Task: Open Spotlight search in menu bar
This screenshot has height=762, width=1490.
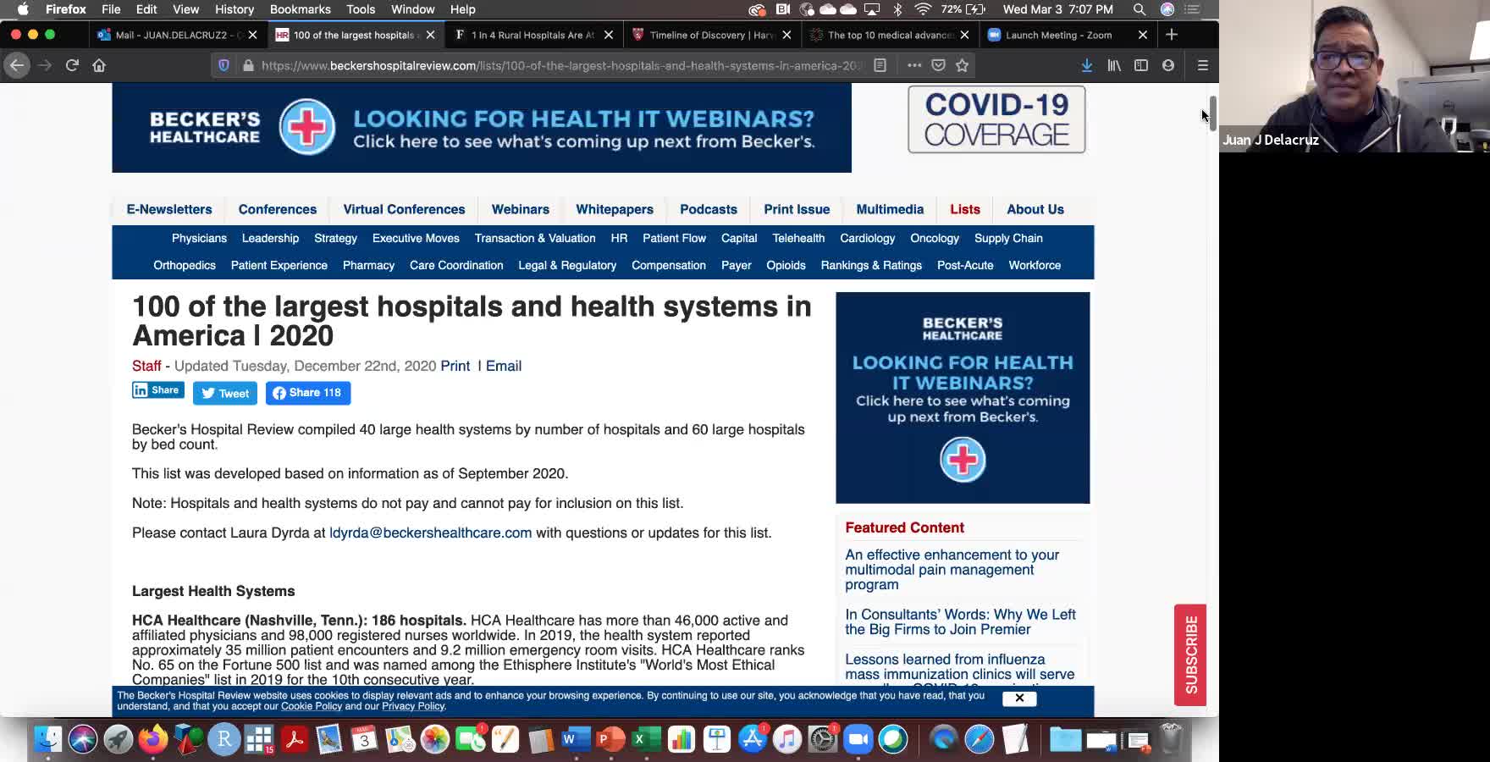Action: [x=1140, y=9]
